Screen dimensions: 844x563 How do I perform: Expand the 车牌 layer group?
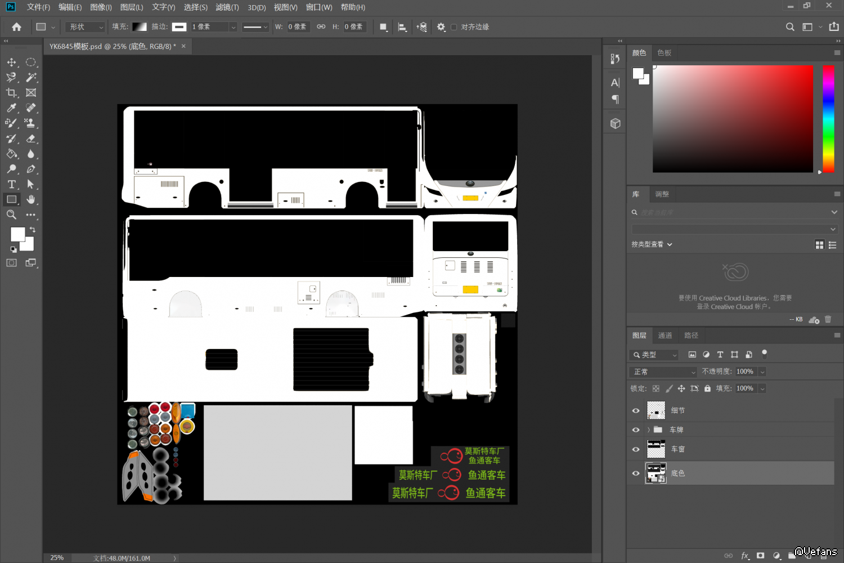(649, 430)
